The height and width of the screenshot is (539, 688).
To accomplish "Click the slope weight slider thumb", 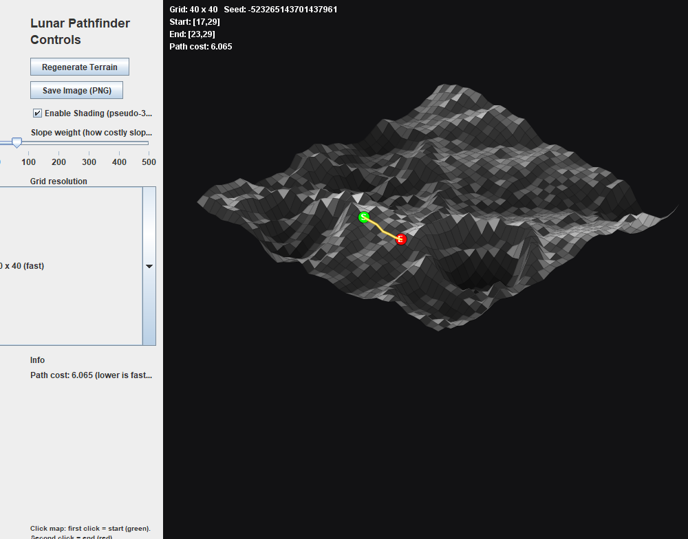I will pos(17,142).
